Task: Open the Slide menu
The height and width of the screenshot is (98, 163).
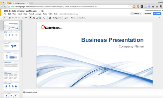Action: point(25,14)
